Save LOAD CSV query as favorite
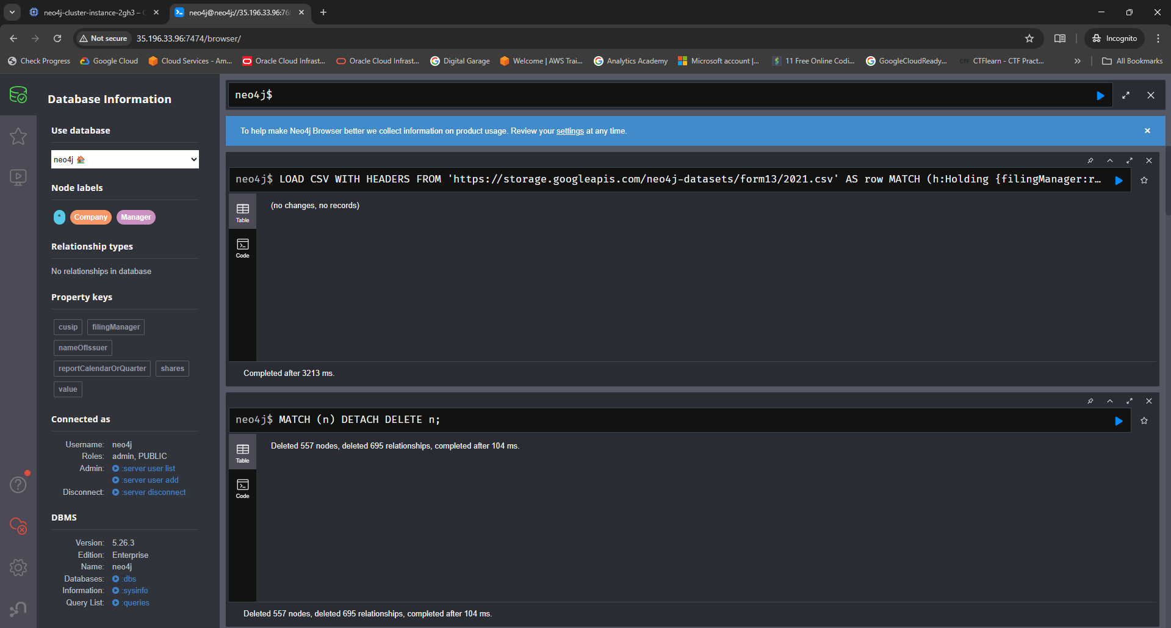1171x628 pixels. pos(1144,180)
